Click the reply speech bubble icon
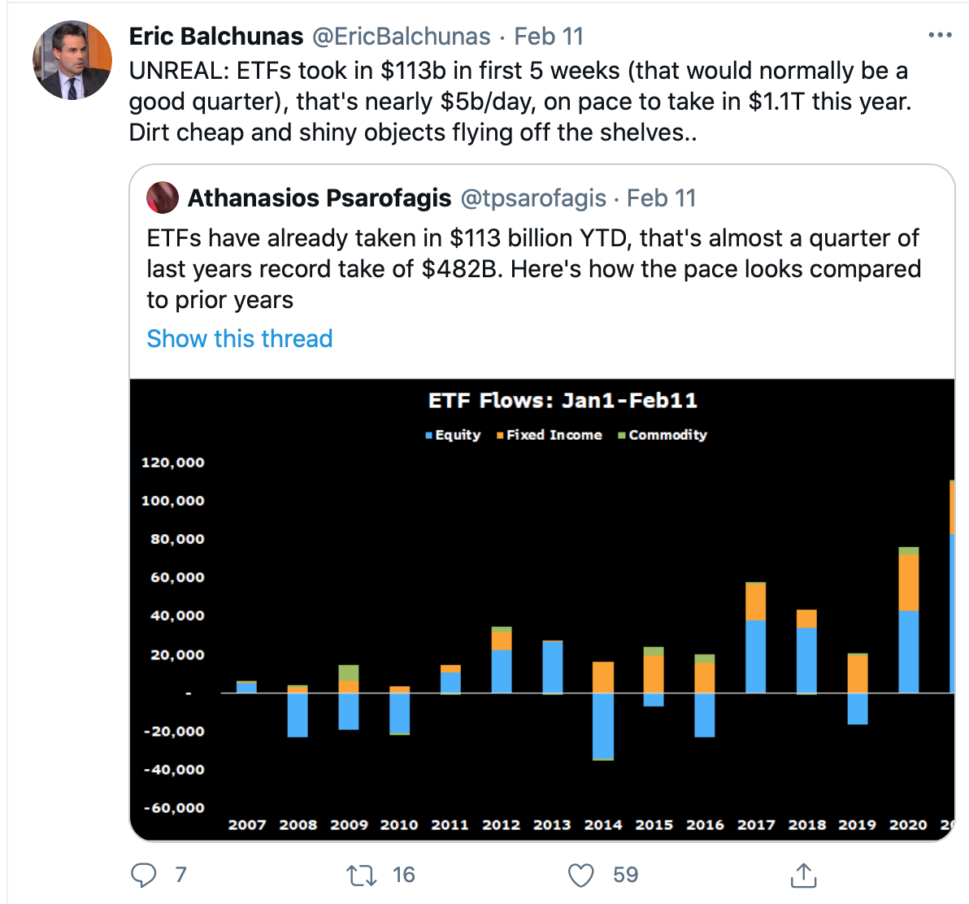969x904 pixels. coord(144,875)
